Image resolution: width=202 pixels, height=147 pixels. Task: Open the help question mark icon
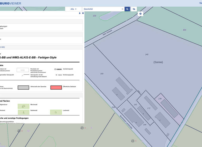point(140,14)
